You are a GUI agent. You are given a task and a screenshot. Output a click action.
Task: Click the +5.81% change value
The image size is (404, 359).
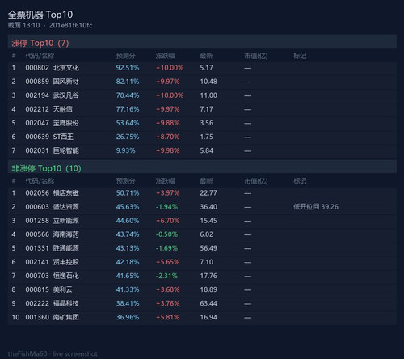[167, 317]
